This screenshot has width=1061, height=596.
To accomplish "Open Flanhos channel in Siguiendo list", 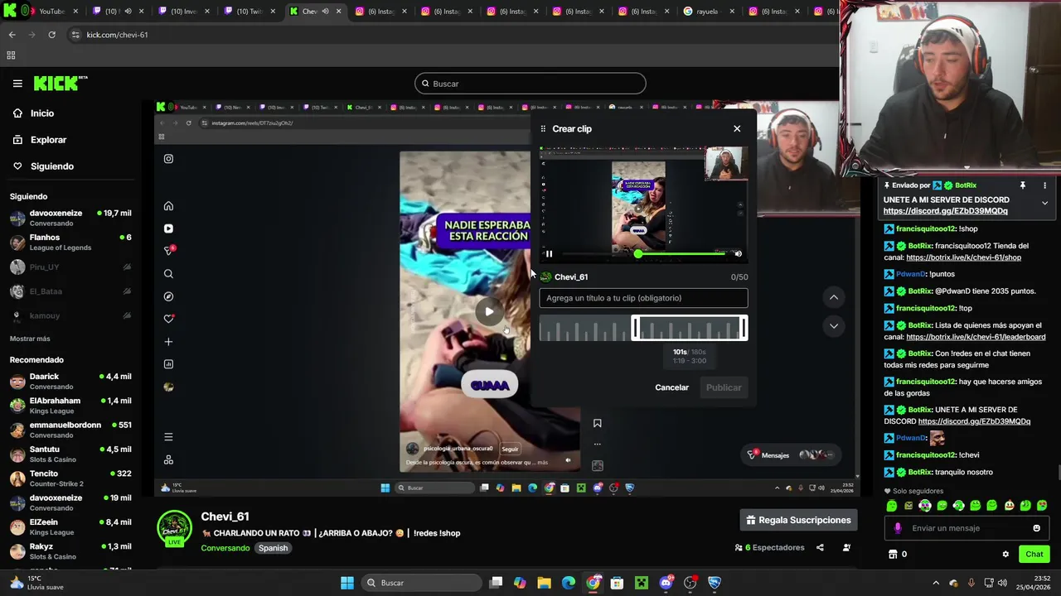I will (x=70, y=243).
